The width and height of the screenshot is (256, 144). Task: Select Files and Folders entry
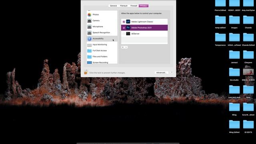click(102, 57)
